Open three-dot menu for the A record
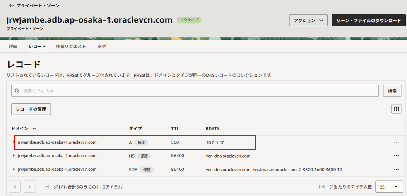 click(x=396, y=142)
